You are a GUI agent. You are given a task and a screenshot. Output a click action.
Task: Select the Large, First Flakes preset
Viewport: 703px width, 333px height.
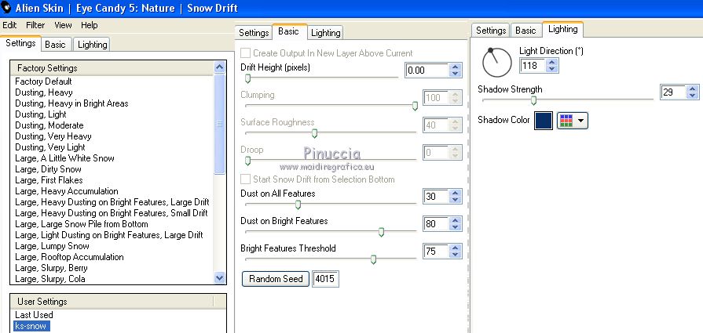click(x=49, y=180)
